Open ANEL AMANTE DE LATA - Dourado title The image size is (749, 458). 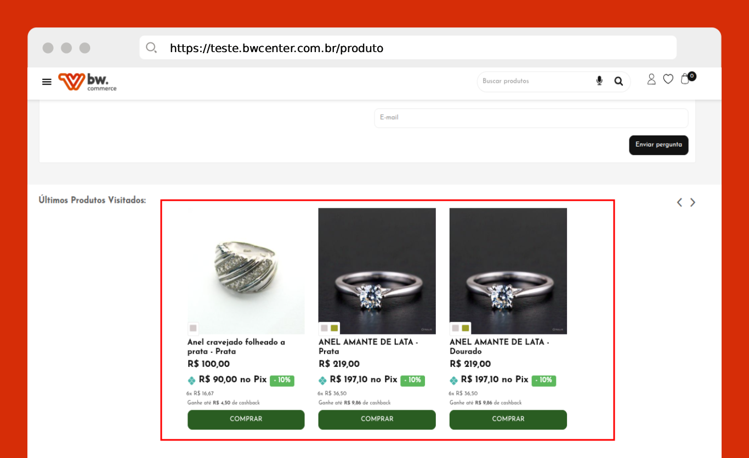[499, 347]
